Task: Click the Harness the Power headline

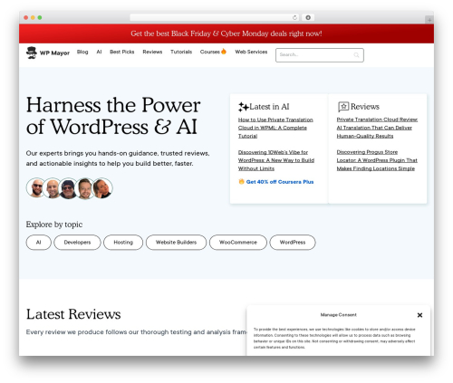Action: point(113,116)
